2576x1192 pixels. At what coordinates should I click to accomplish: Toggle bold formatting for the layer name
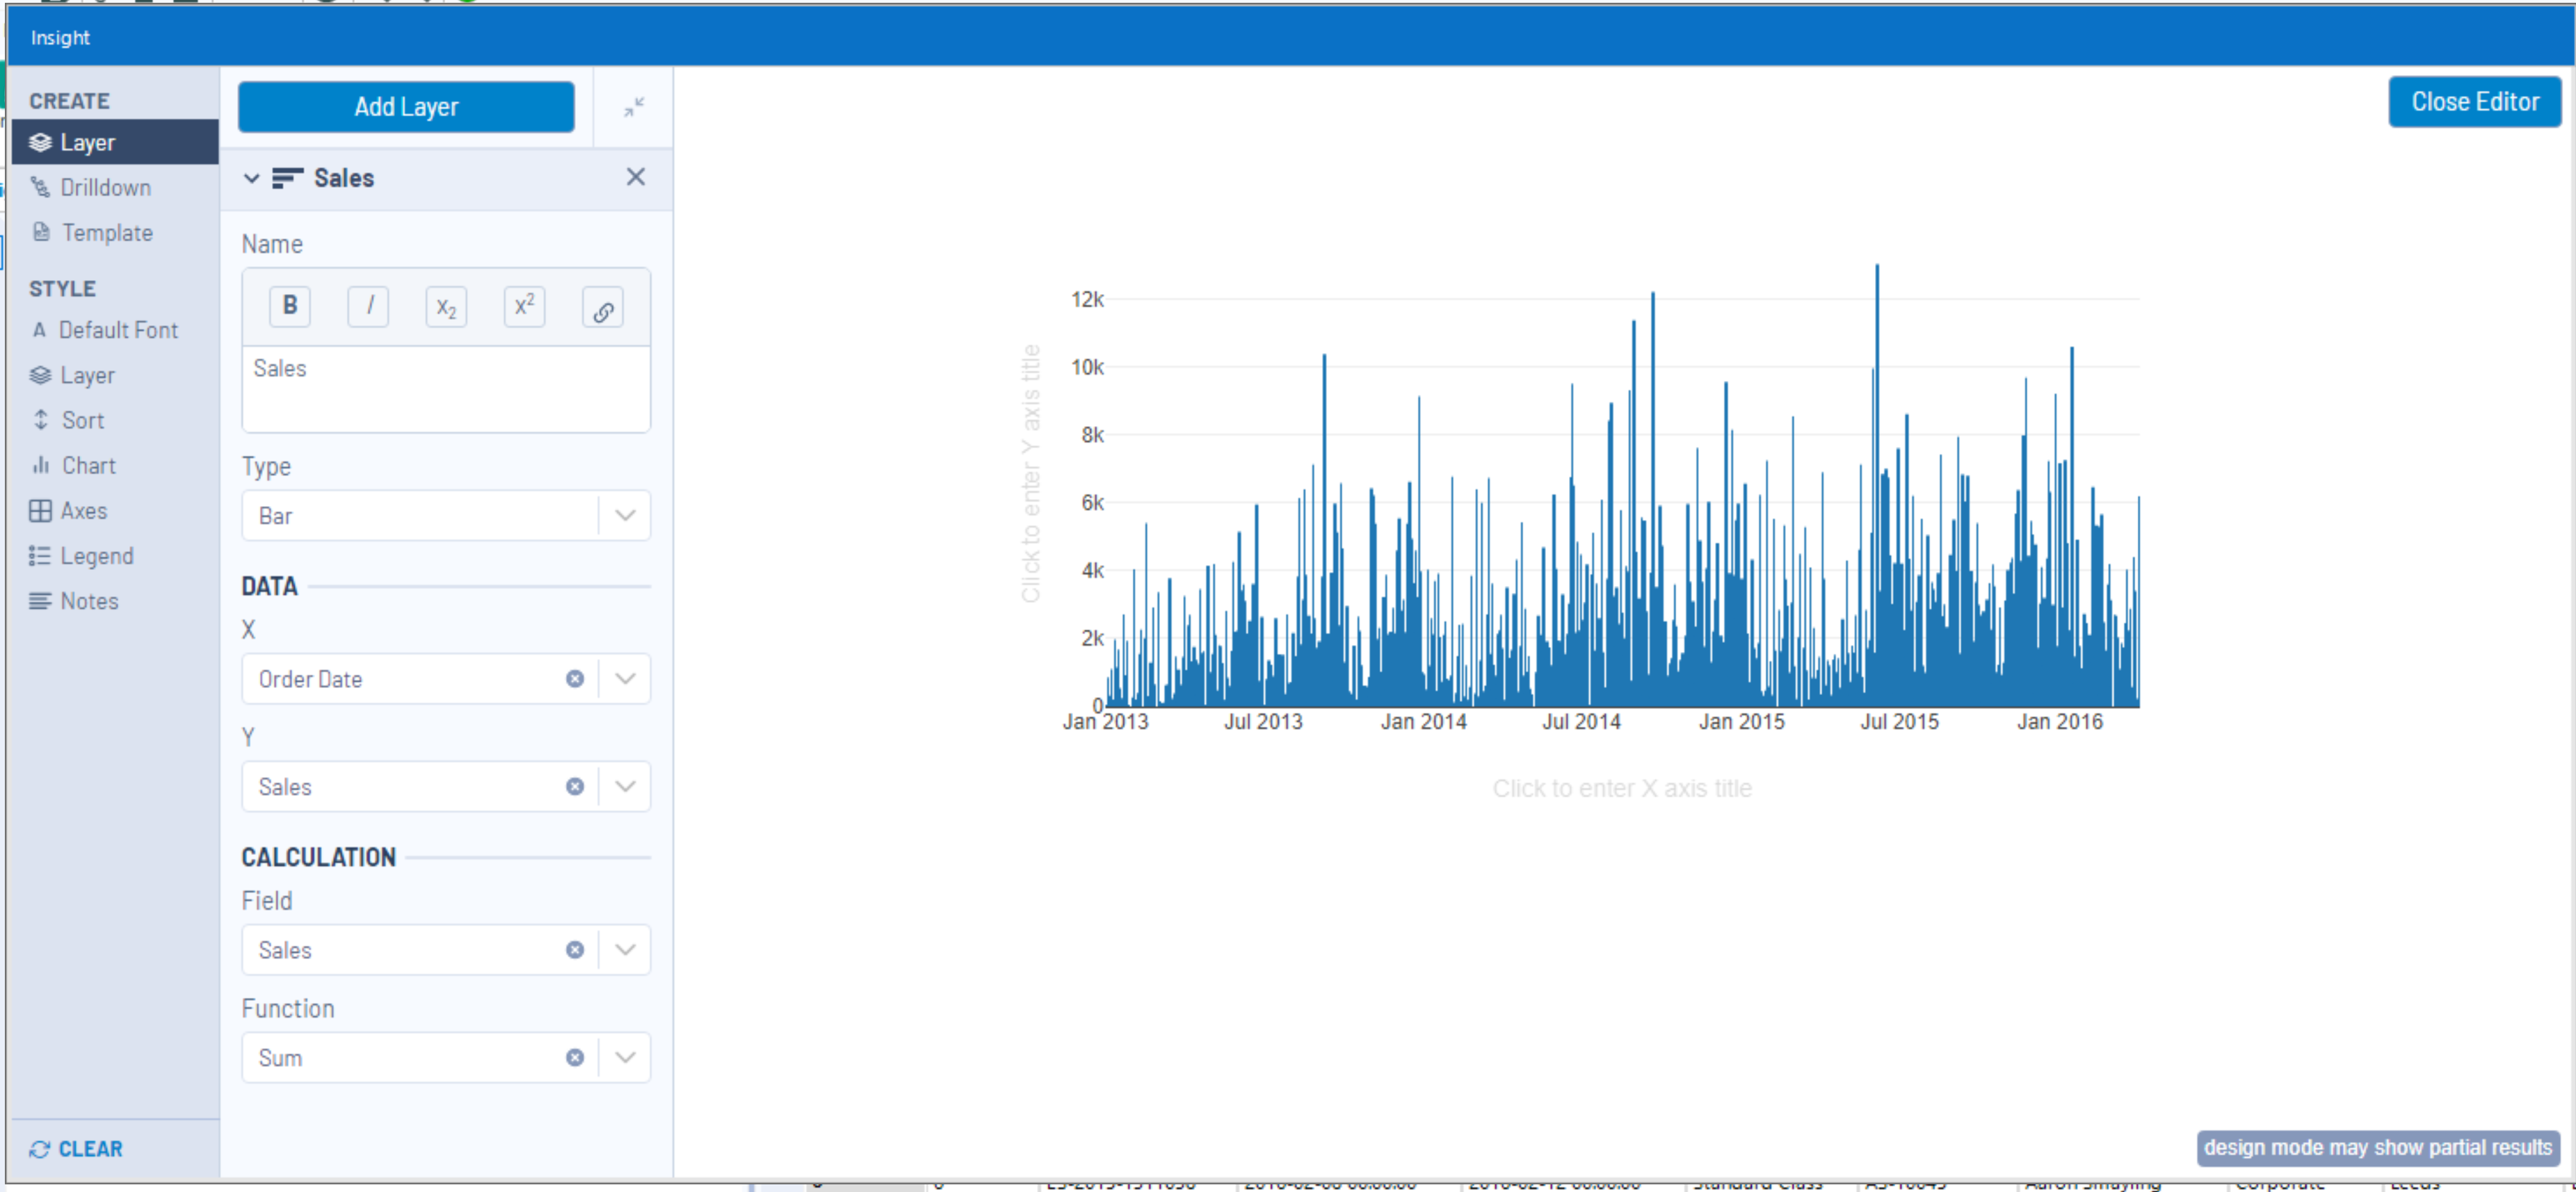[290, 307]
